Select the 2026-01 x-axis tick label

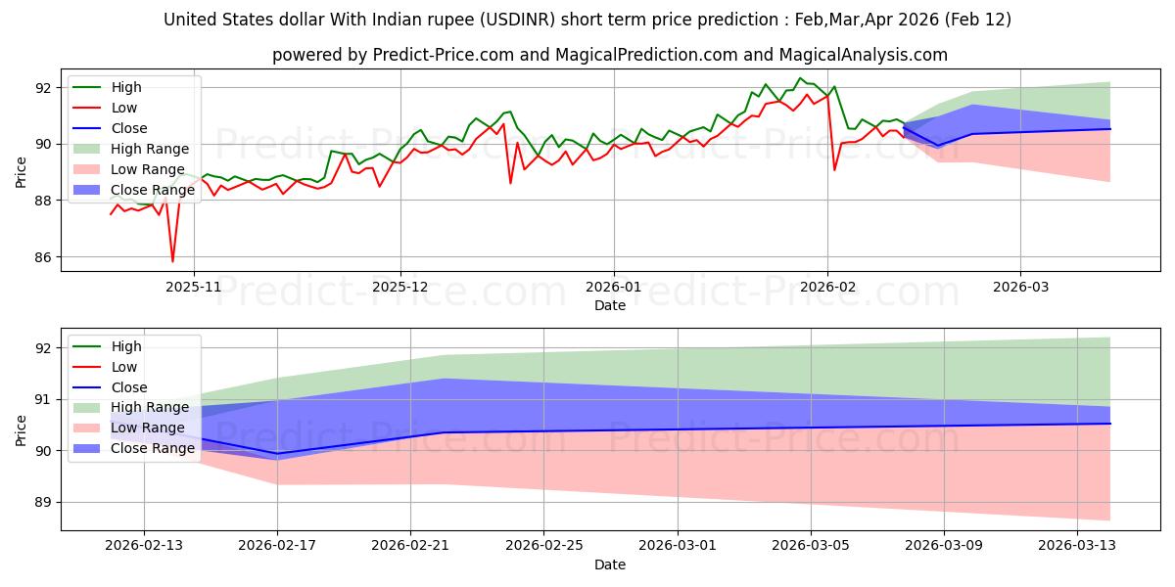click(614, 288)
